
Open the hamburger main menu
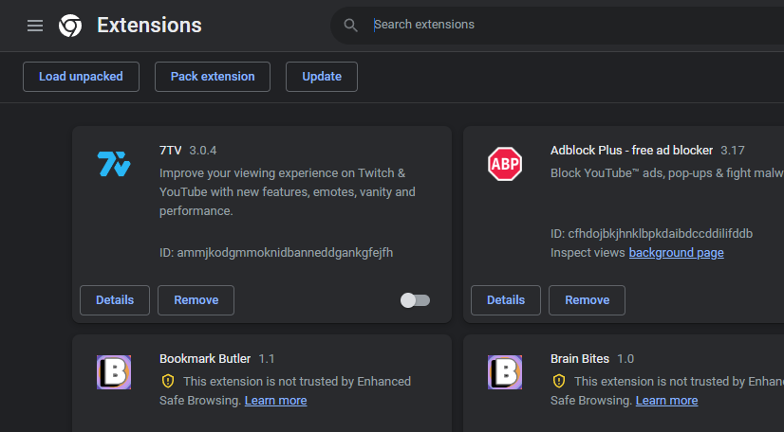[x=35, y=26]
